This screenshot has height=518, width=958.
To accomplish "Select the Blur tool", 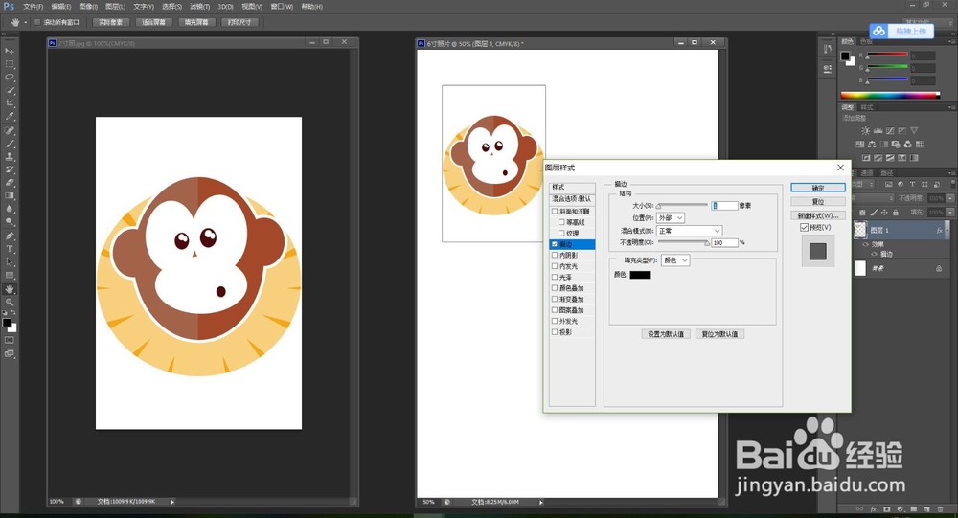I will coord(10,209).
